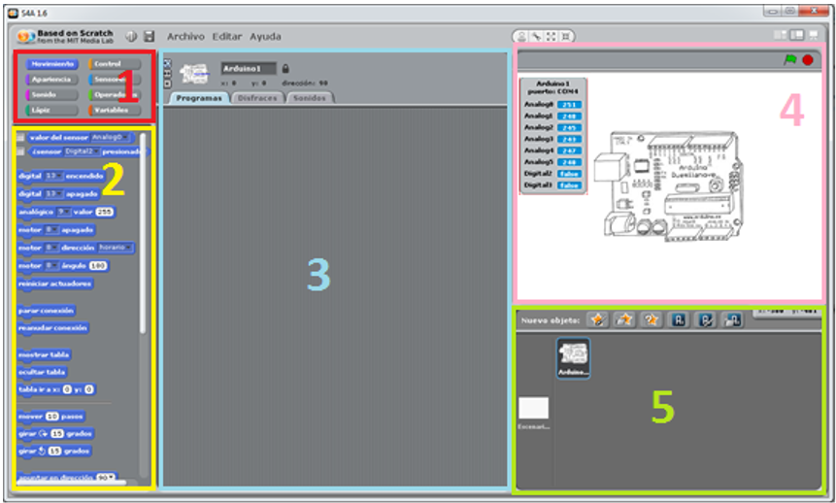Image resolution: width=836 pixels, height=503 pixels.
Task: Open the Archivo menu
Action: click(185, 36)
